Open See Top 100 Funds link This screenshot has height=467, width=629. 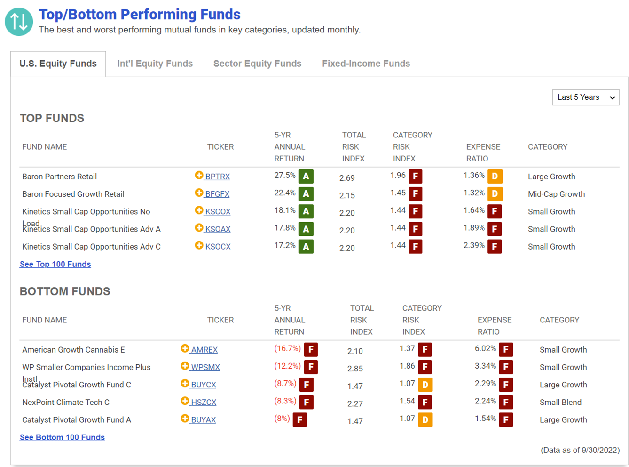click(55, 264)
